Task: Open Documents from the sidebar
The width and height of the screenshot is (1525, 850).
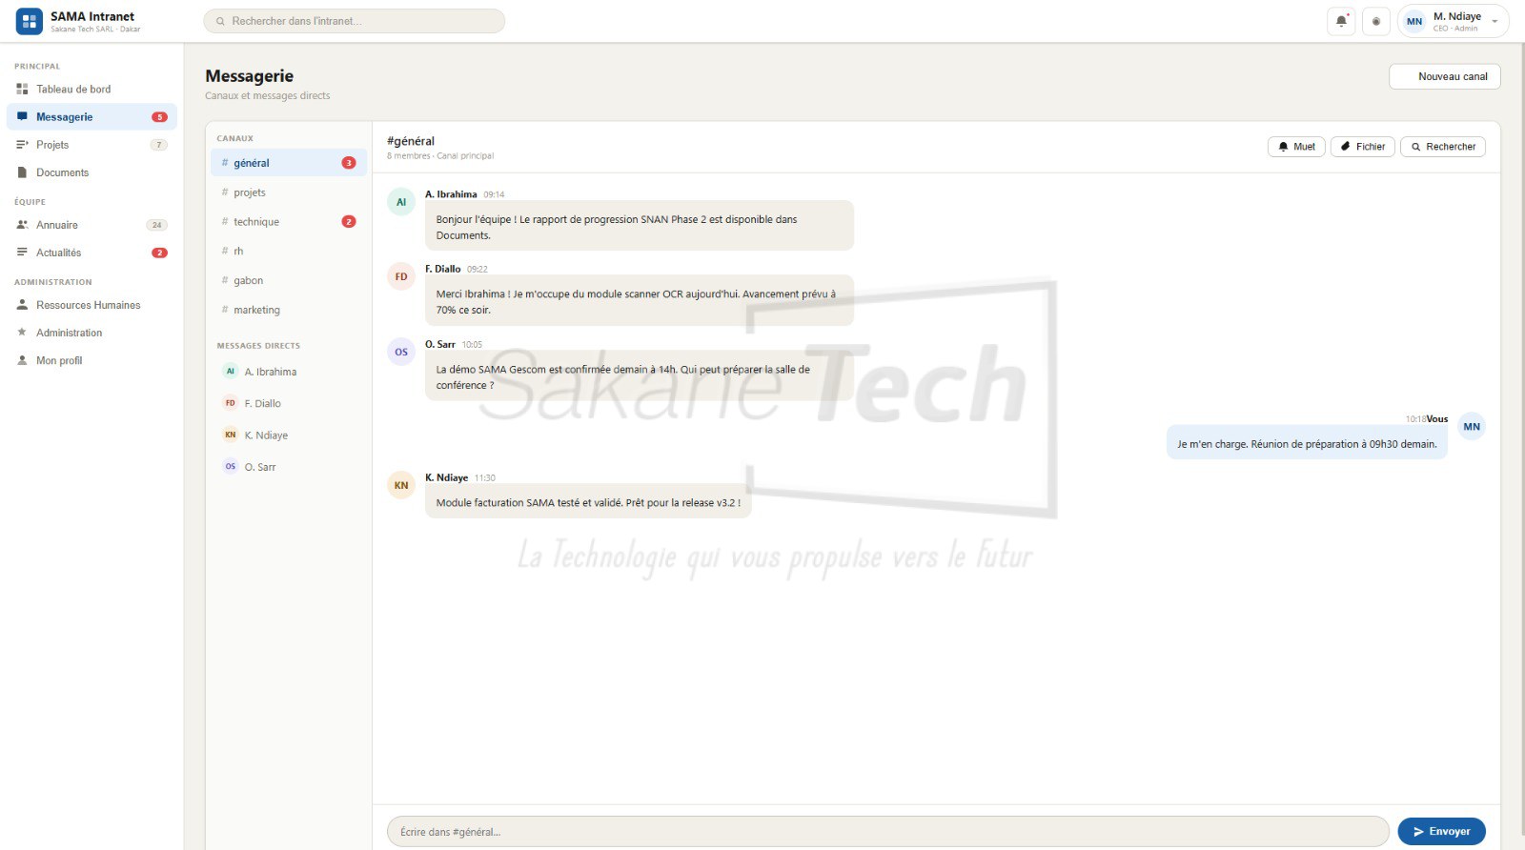Action: click(x=91, y=172)
